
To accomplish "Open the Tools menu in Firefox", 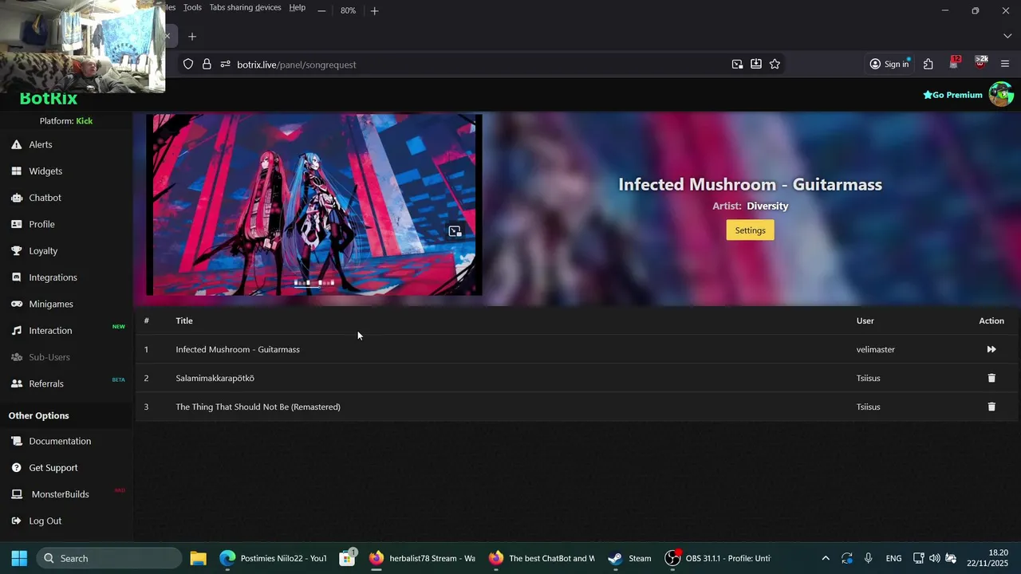I will point(192,7).
